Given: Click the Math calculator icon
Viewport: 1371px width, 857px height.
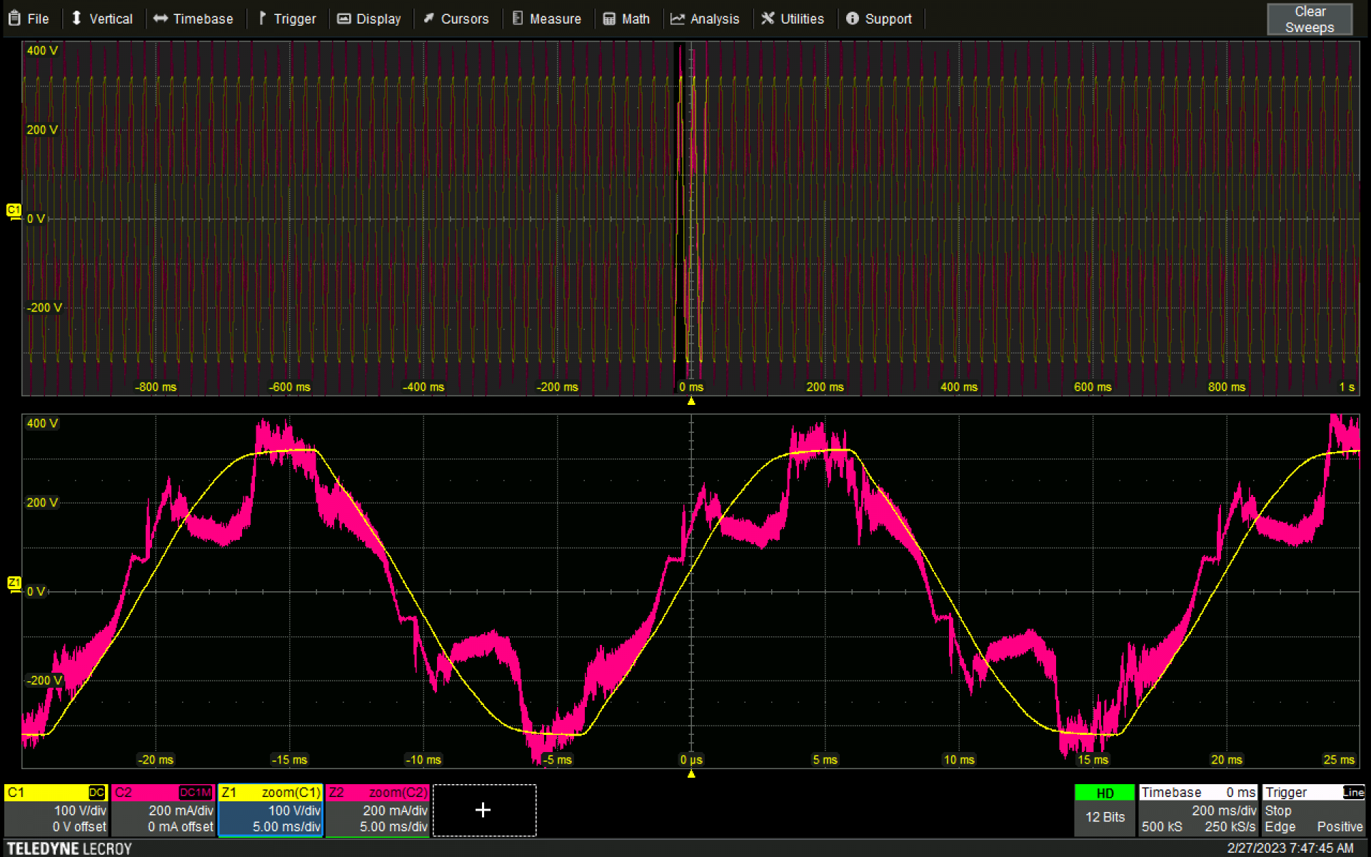Looking at the screenshot, I should pyautogui.click(x=609, y=19).
